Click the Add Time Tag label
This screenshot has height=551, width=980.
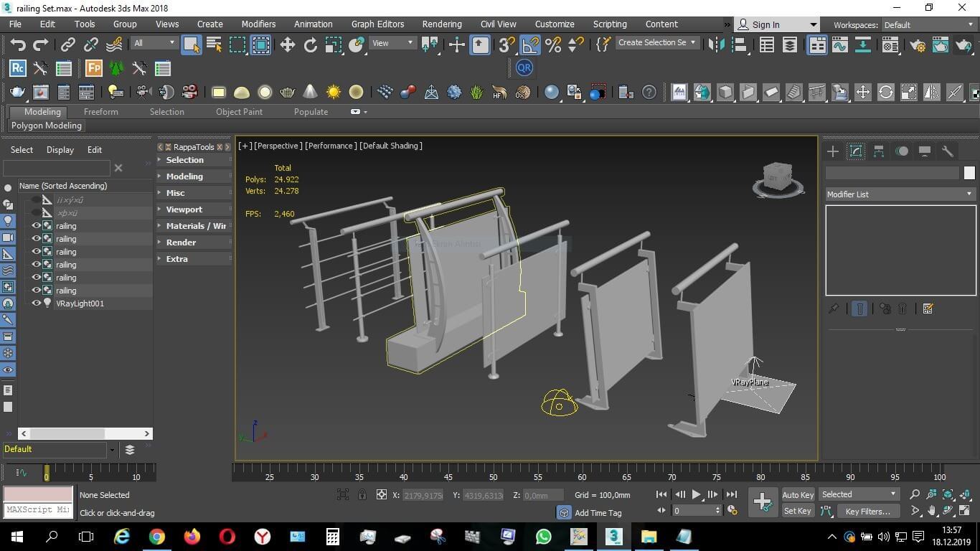click(598, 513)
